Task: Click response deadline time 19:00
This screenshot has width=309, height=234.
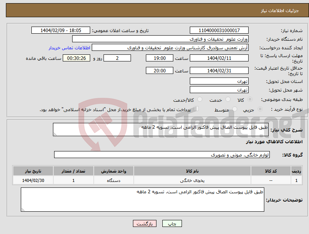Action: [x=160, y=58]
